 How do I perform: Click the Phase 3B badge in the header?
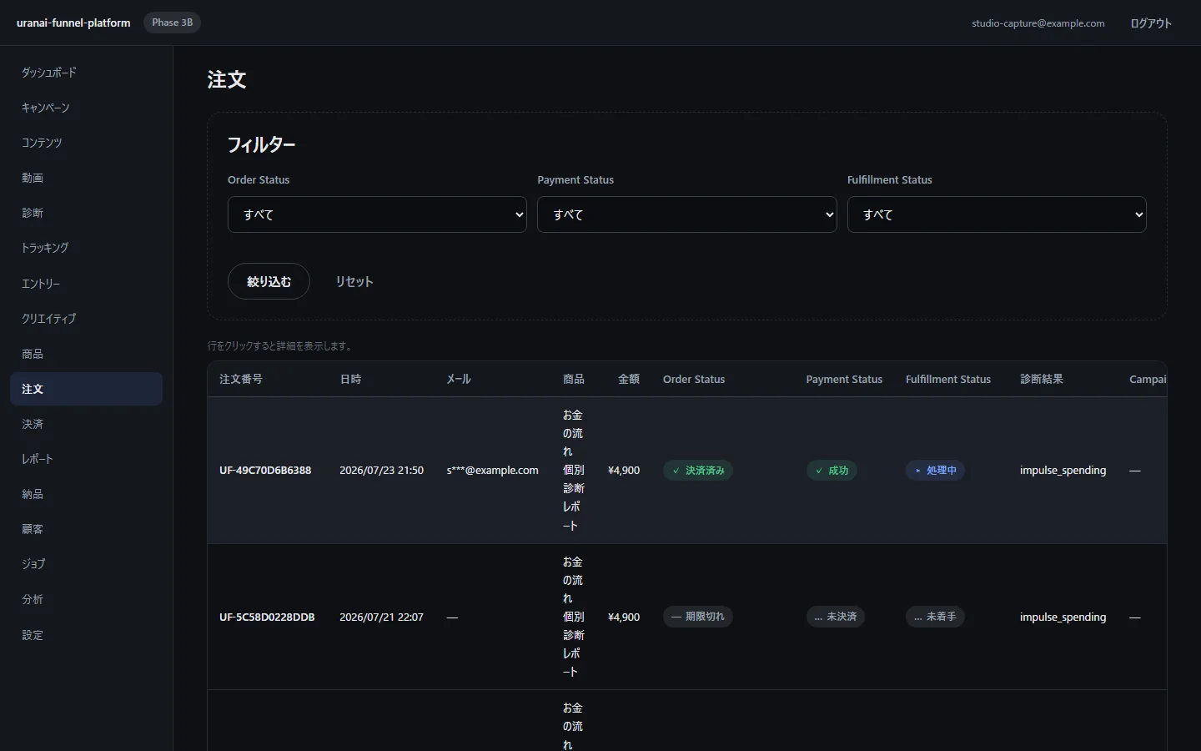click(172, 23)
